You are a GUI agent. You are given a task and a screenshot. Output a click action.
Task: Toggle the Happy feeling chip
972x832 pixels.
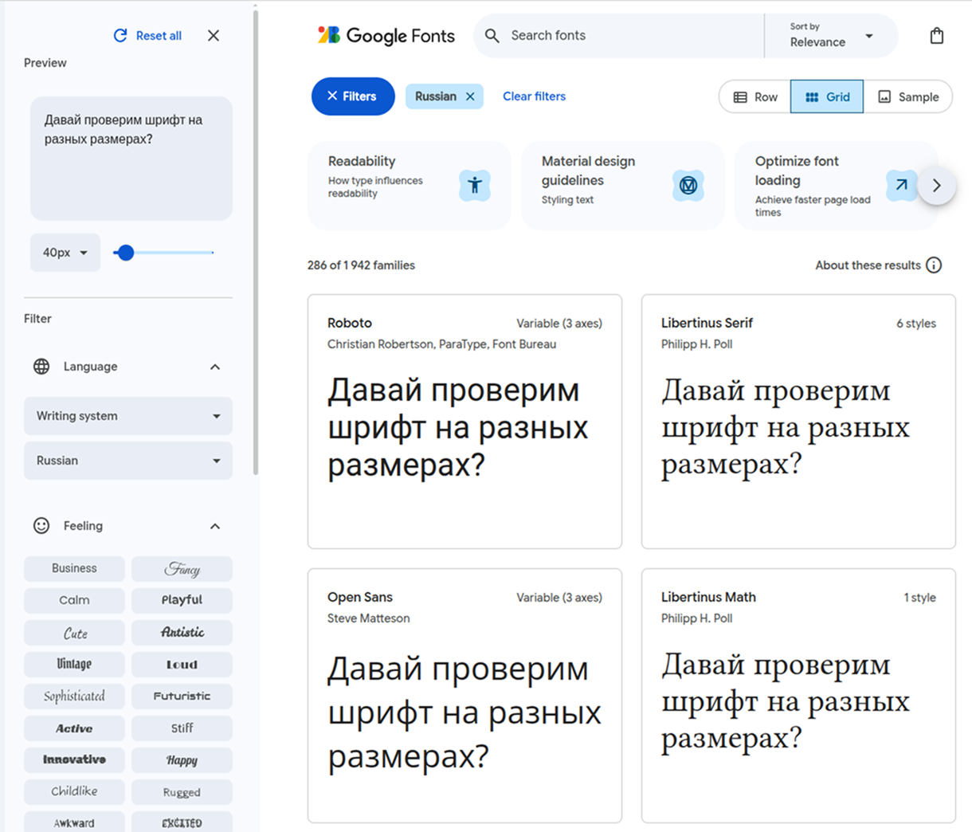tap(182, 759)
